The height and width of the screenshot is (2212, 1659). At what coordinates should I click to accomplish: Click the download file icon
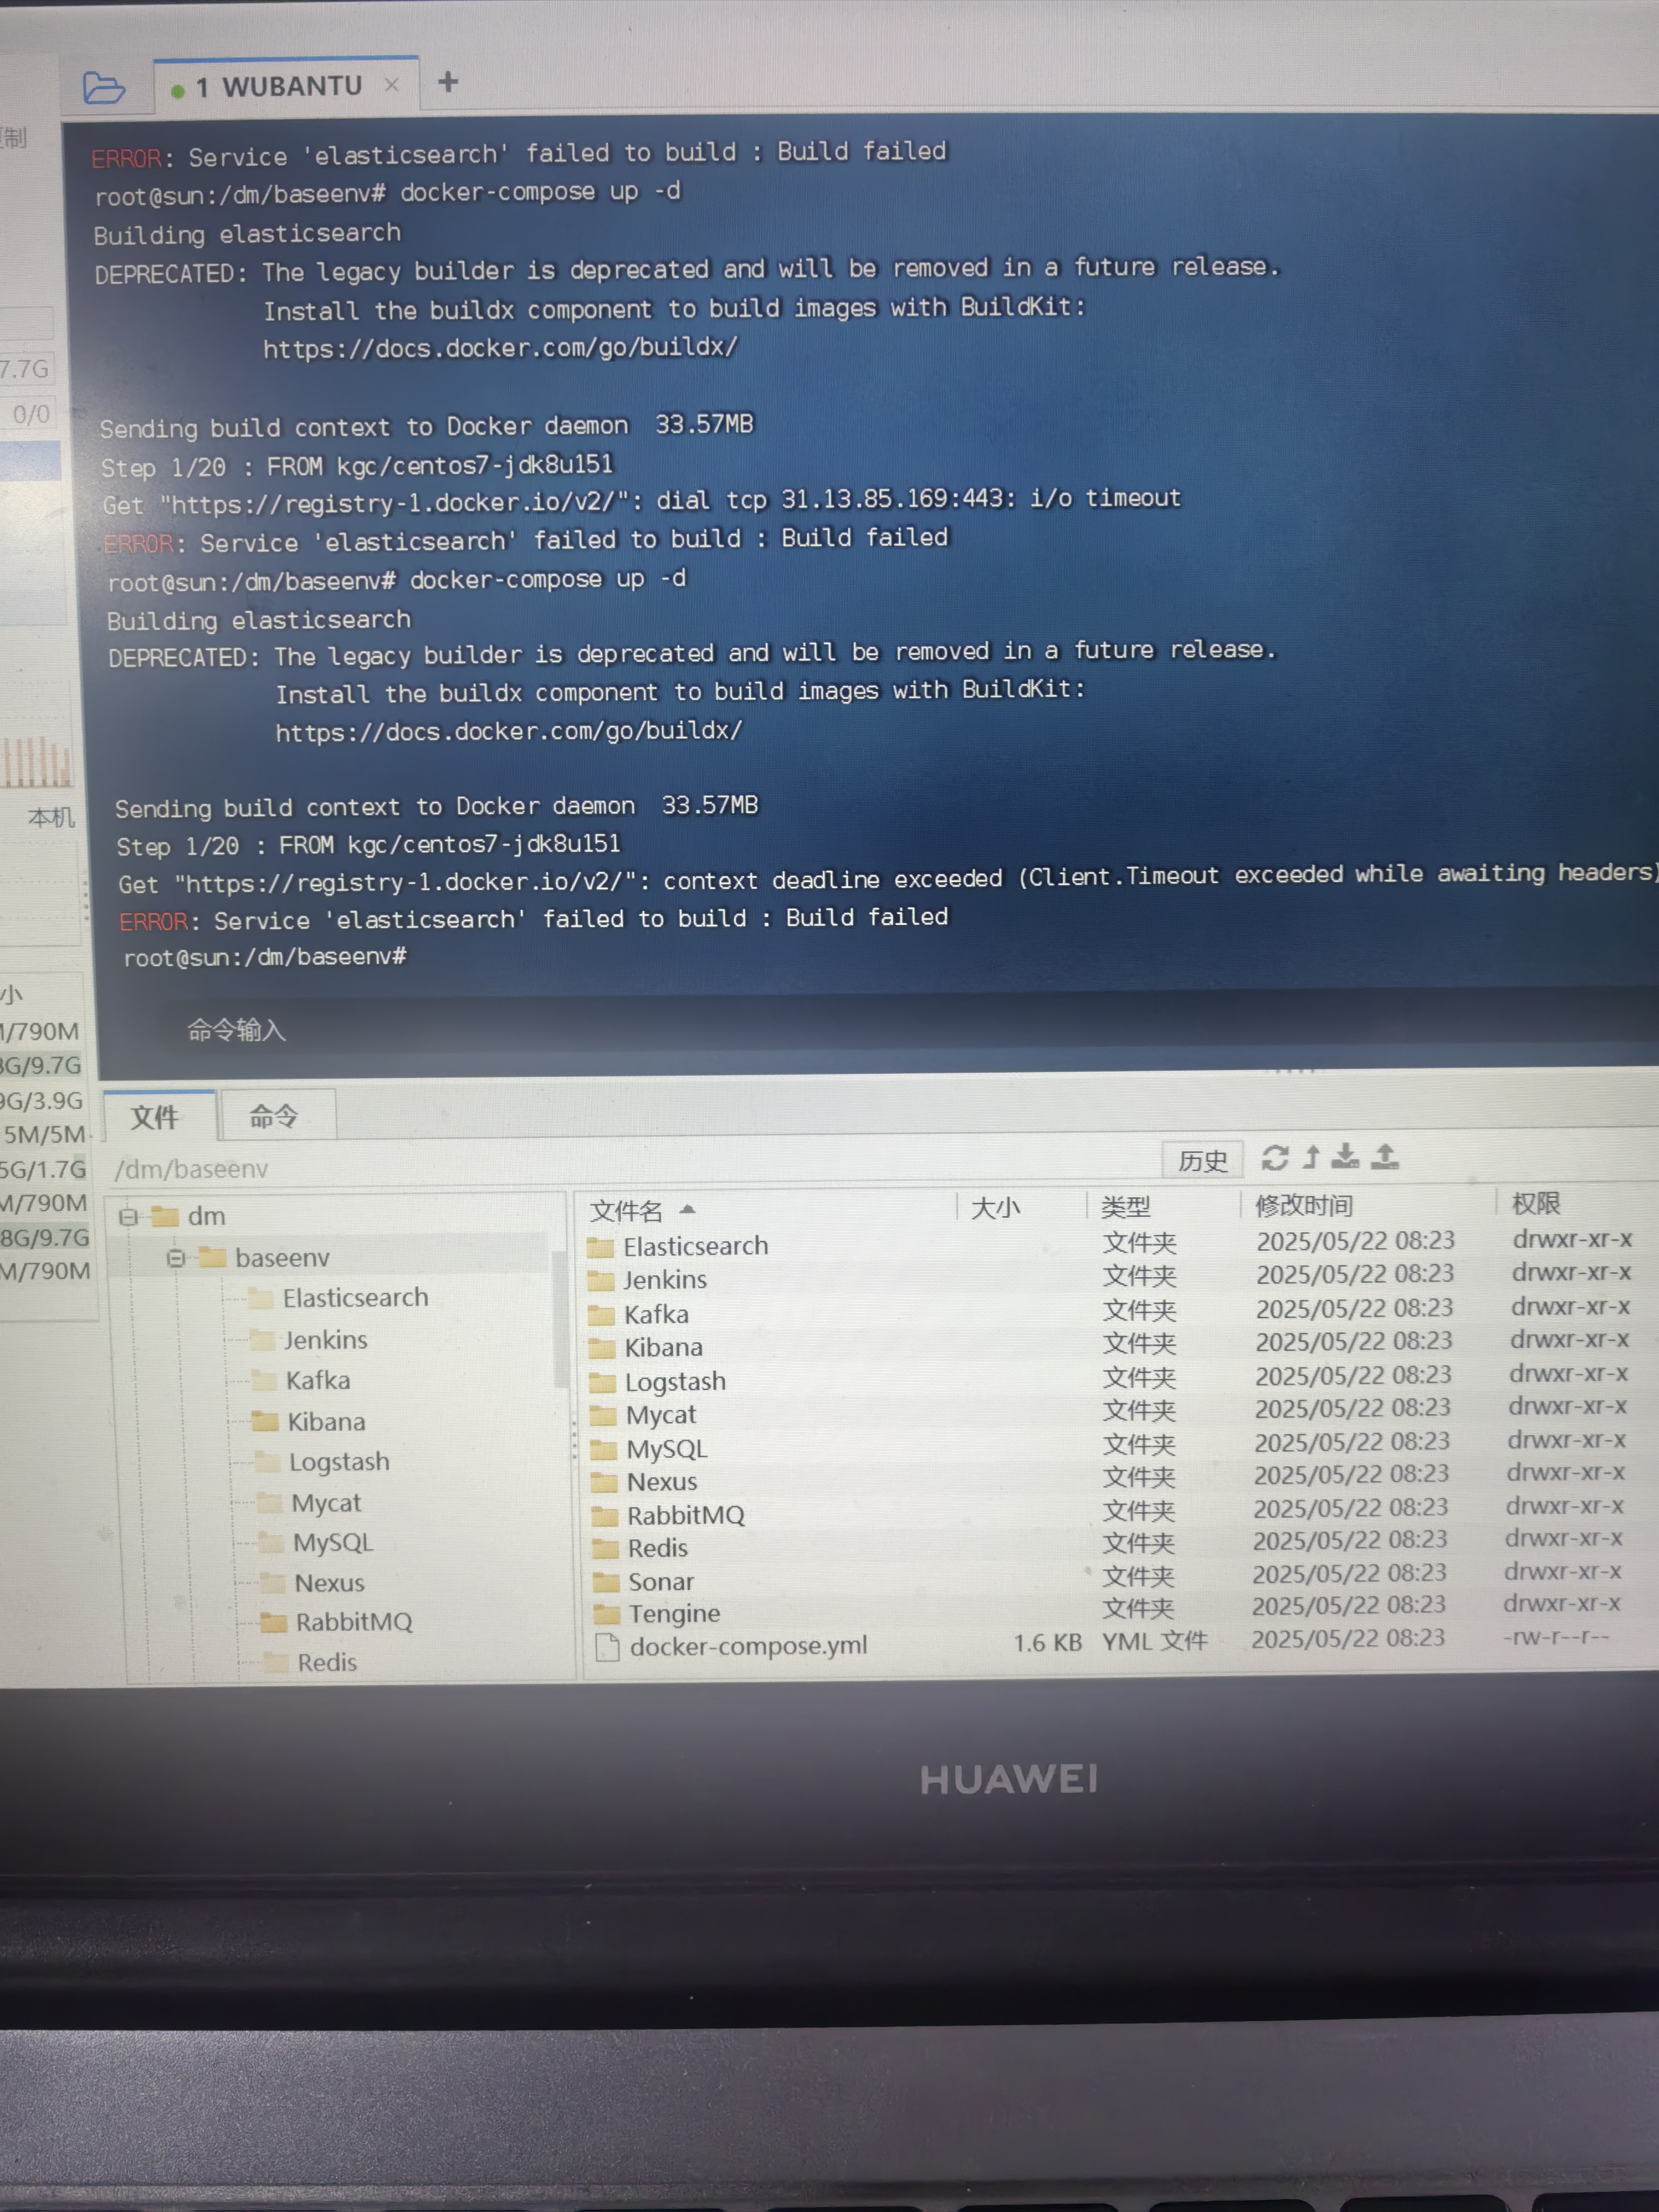coord(1346,1157)
